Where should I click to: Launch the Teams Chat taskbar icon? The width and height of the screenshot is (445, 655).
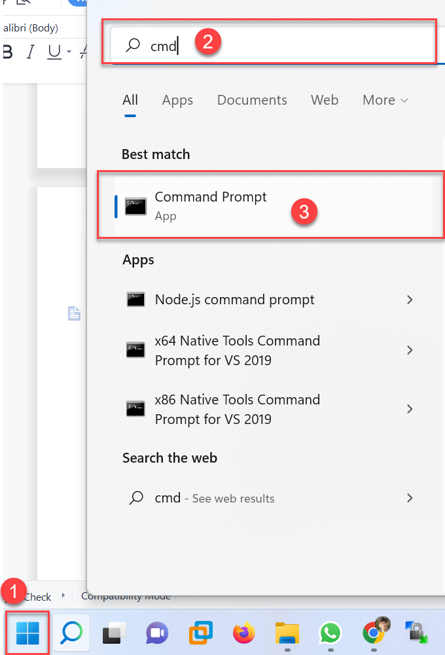tap(157, 633)
